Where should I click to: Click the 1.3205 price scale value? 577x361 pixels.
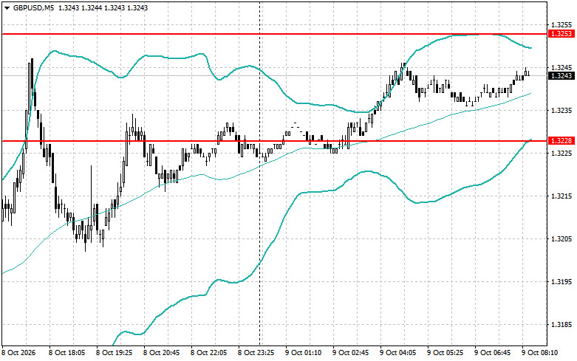(x=561, y=239)
